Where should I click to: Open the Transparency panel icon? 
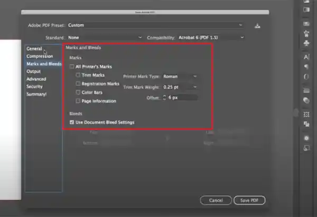pos(306,100)
